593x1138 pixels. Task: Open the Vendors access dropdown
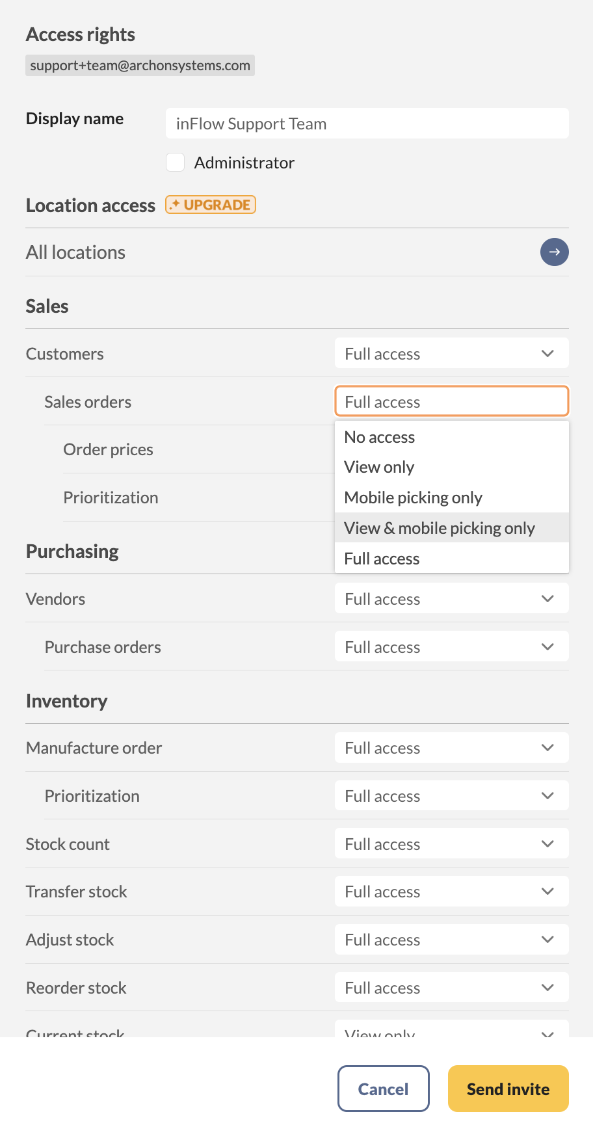(451, 599)
